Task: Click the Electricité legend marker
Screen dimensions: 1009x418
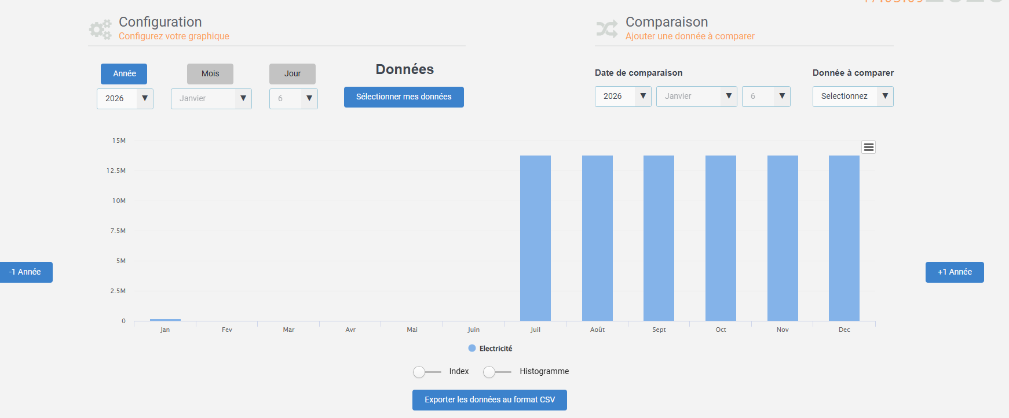Action: pyautogui.click(x=472, y=348)
